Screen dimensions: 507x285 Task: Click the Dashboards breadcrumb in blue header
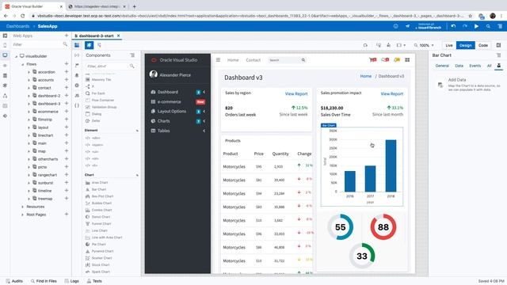click(x=17, y=26)
